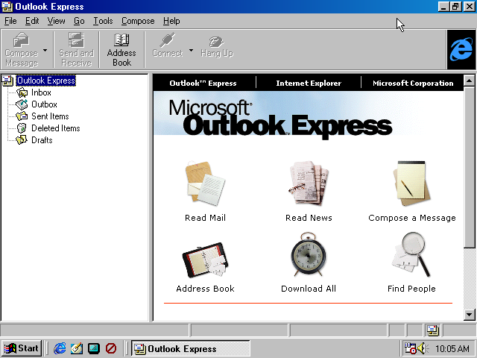
Task: Click the volume speaker tray icon
Action: point(423,348)
